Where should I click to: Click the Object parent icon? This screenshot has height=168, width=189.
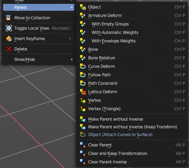(83, 7)
